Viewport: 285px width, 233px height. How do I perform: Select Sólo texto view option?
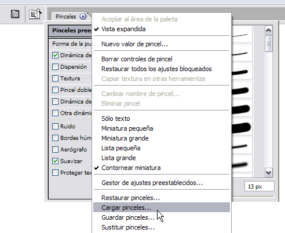point(162,119)
